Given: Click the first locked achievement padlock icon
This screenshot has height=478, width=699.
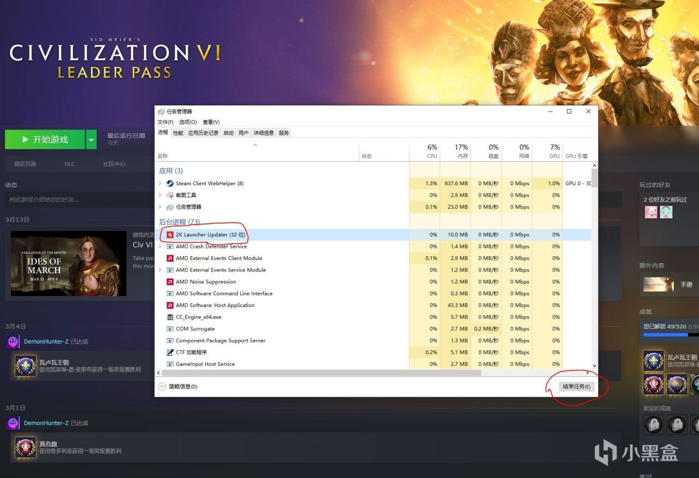Looking at the screenshot, I should [x=654, y=424].
